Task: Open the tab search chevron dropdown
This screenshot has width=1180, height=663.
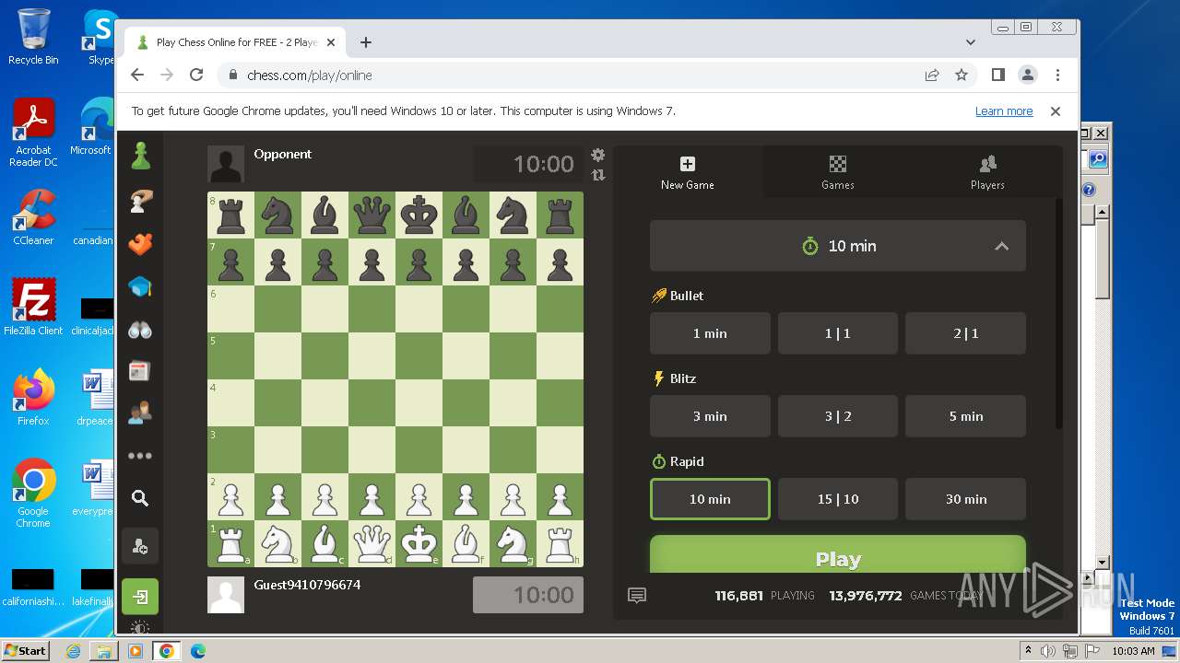Action: point(971,42)
